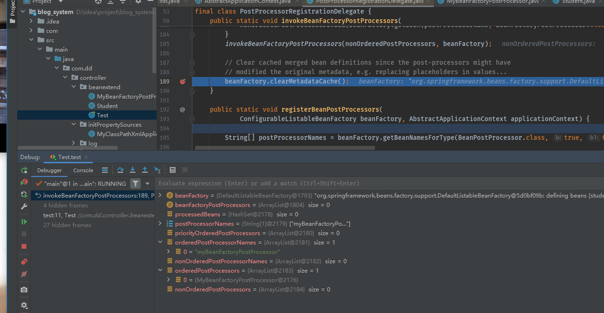Click the @ gutter icon at line 192
Viewport: 604px width, 313px height.
(183, 109)
